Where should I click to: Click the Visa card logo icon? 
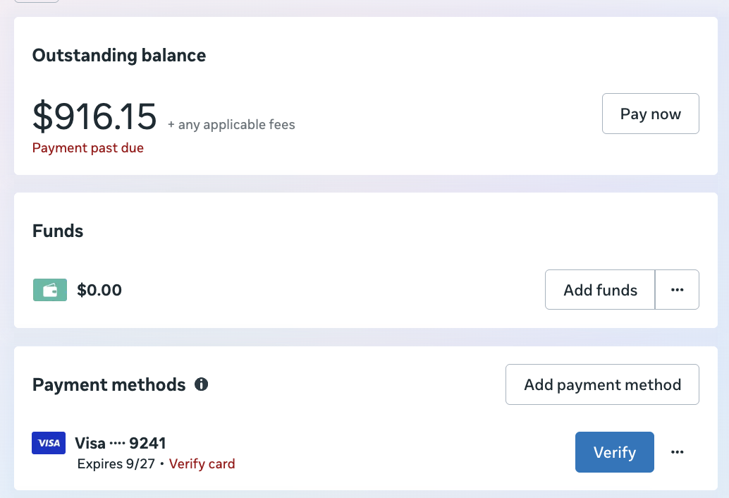pos(48,442)
